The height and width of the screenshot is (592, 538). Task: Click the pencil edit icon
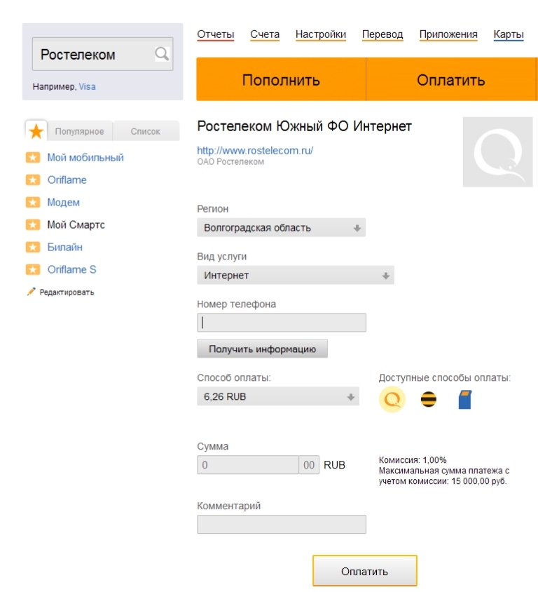click(31, 292)
